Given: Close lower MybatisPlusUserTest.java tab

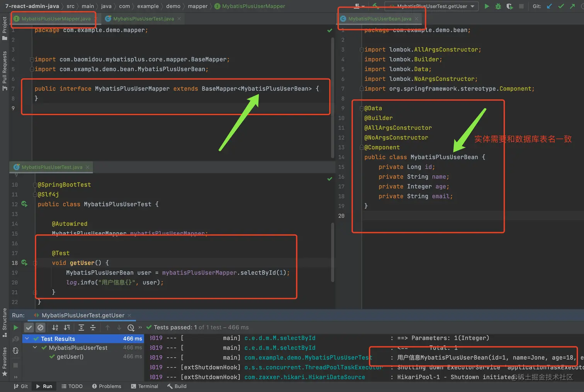Looking at the screenshot, I should pos(88,167).
